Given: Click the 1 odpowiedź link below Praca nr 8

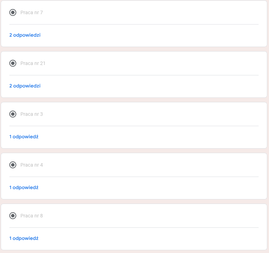Looking at the screenshot, I should 24,238.
